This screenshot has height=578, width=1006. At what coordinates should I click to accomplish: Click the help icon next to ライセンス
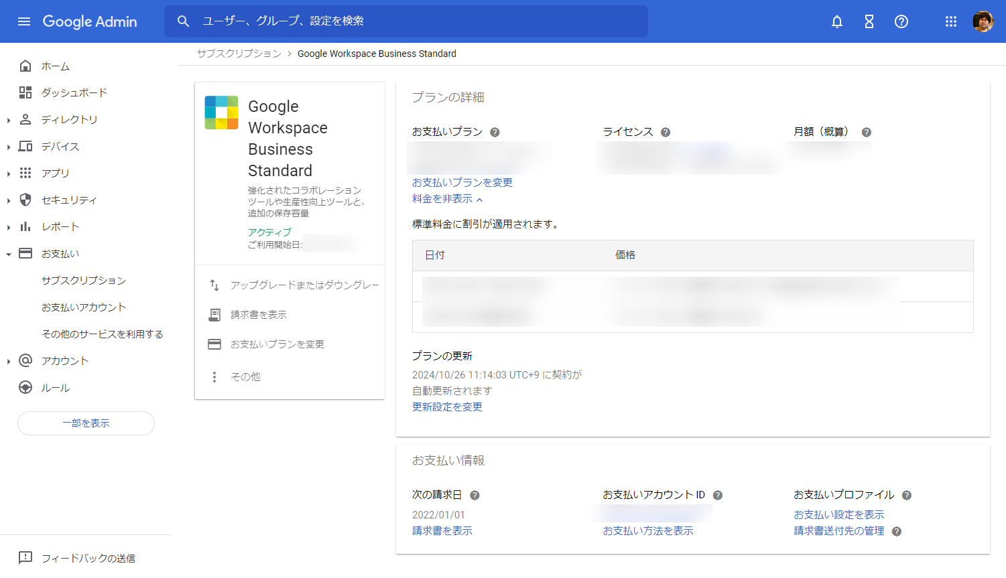click(x=666, y=133)
